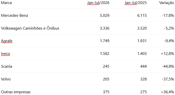This screenshot has width=175, height=95.
Task: Select the Scania row label
Action: [7, 66]
